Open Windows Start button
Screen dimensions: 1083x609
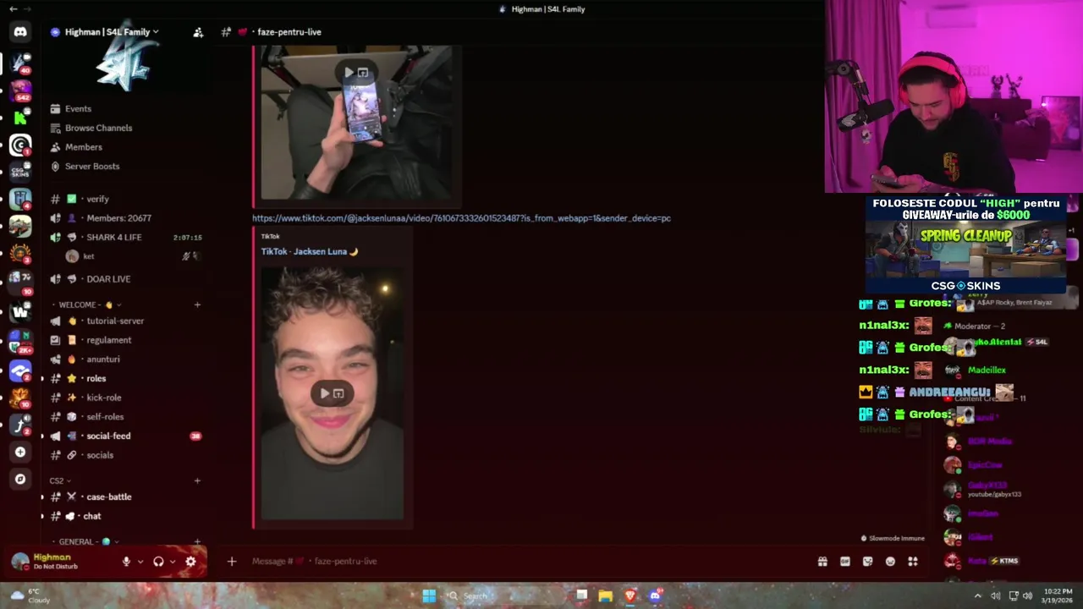(429, 595)
